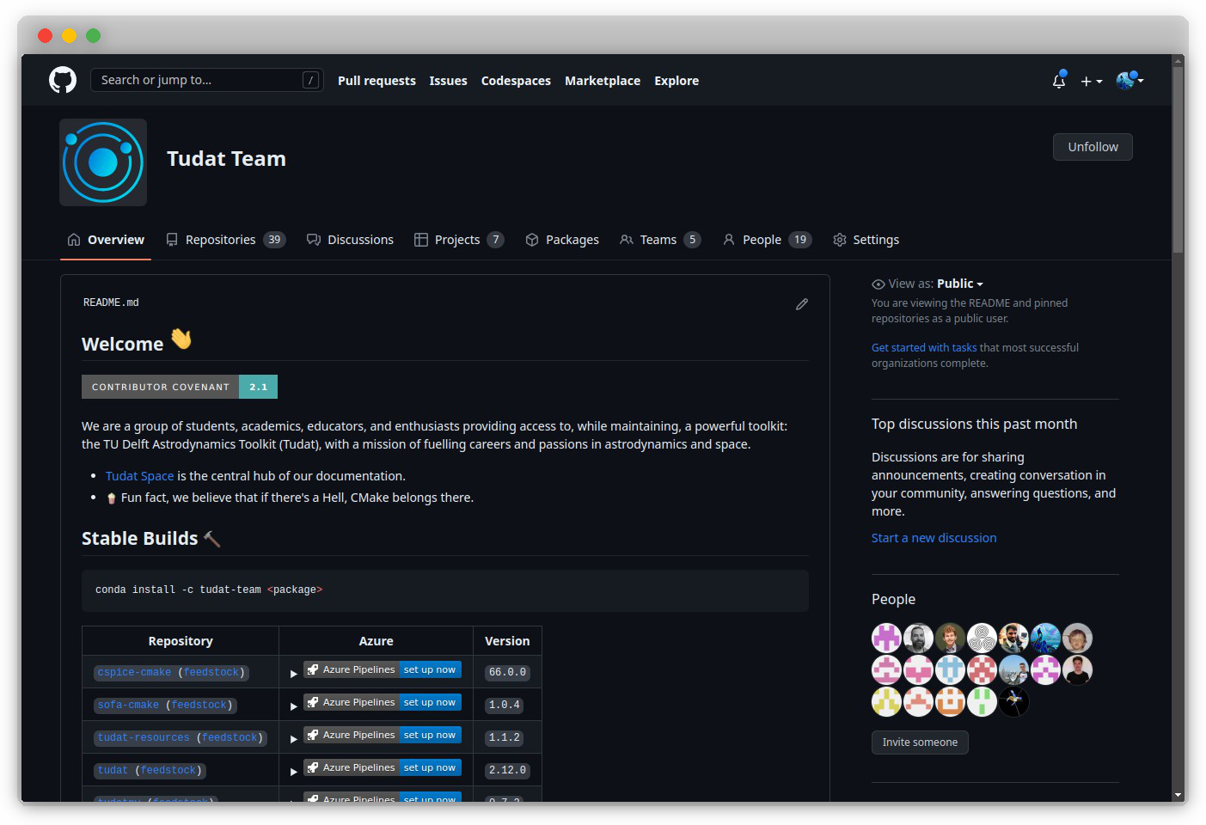Open the feedstock link beside cspice-cmake
The width and height of the screenshot is (1206, 825).
[211, 673]
